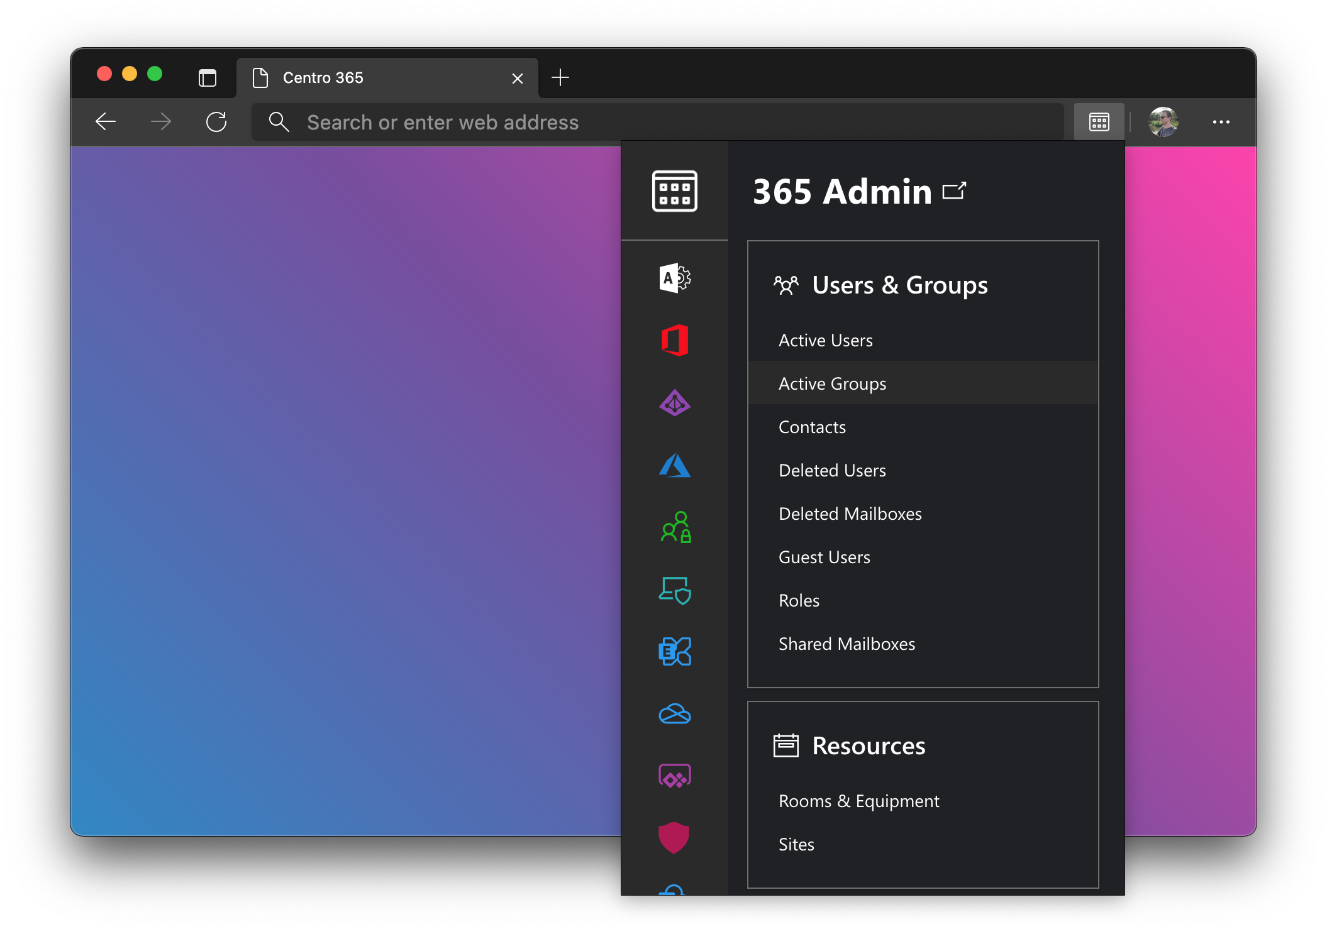Open the browser more options menu
The height and width of the screenshot is (929, 1327).
[1221, 122]
